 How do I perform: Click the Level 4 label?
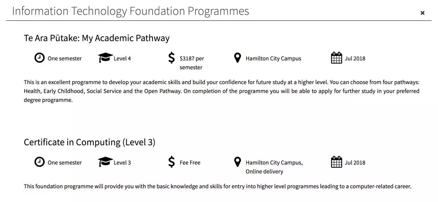(122, 59)
